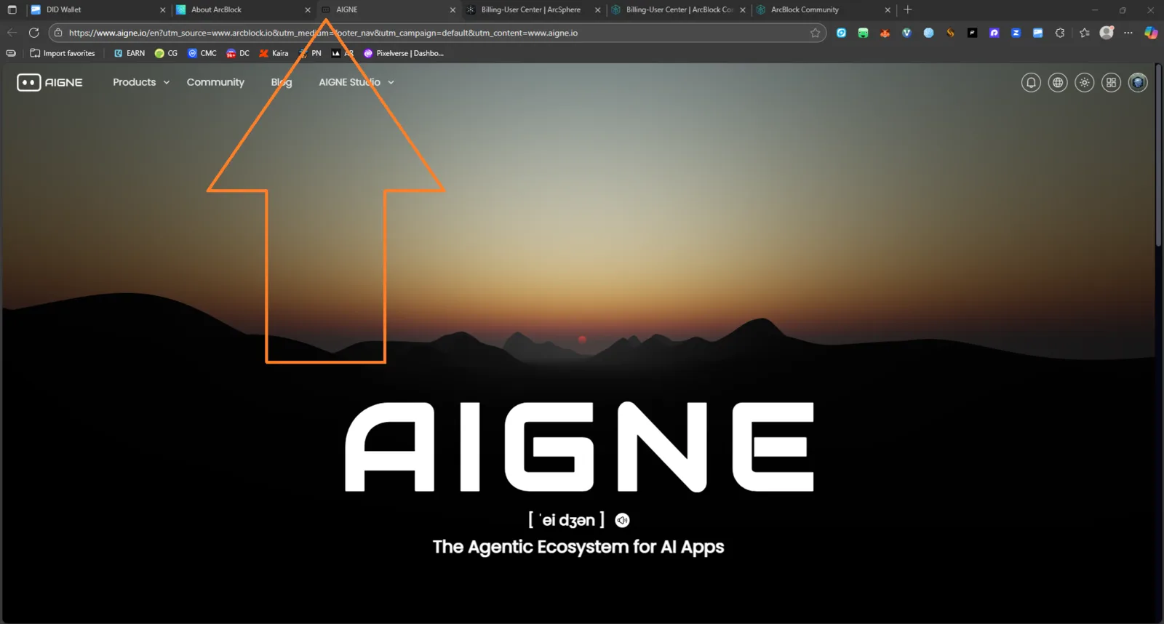Select the AIGNE browser tab
Screen dimensions: 1164x624
click(388, 9)
